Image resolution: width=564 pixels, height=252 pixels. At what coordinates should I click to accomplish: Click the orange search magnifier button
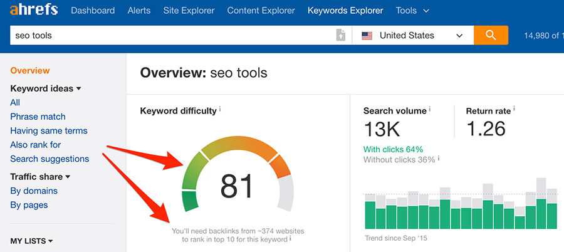[x=491, y=36]
